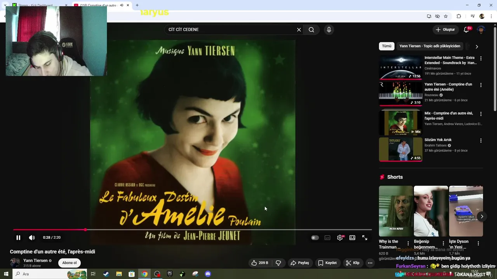Open the Sözüm Yok Artık thumbnail

[x=400, y=149]
